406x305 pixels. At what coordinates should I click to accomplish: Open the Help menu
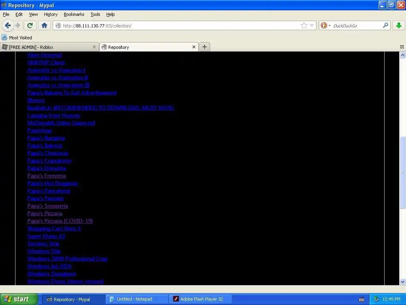point(110,14)
